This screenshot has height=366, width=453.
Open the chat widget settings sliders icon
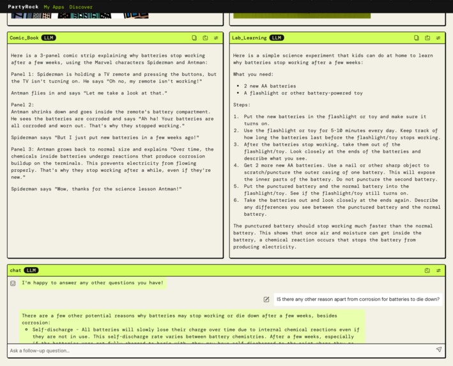438,270
